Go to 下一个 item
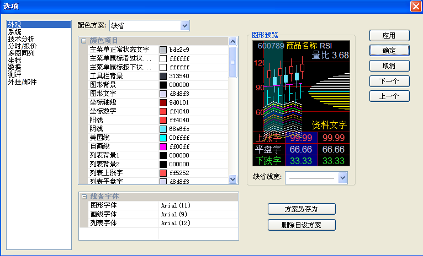 tap(389, 81)
